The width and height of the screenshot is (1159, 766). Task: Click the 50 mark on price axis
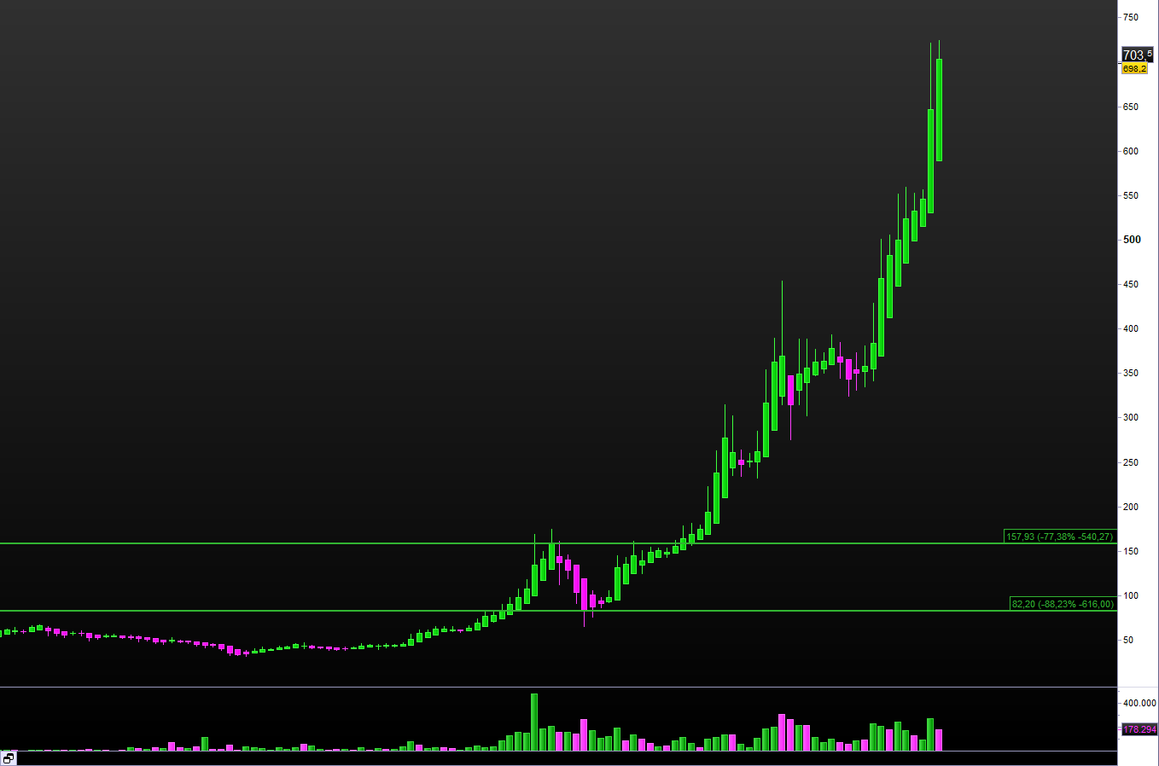pyautogui.click(x=1128, y=640)
